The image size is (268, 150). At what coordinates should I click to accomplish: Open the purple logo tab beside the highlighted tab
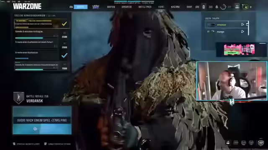click(x=95, y=7)
